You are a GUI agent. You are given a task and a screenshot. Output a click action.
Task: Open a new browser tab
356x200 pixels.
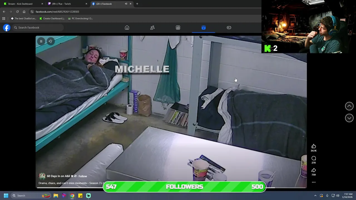click(137, 4)
